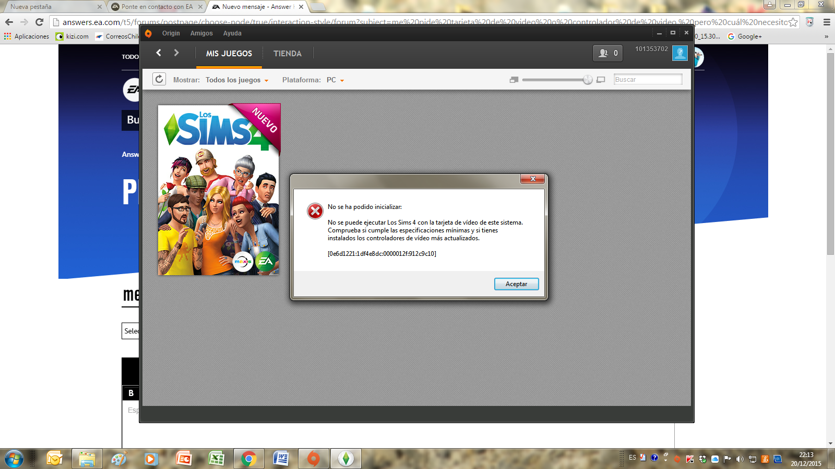Click the Bold B button in forum editor

pos(131,393)
